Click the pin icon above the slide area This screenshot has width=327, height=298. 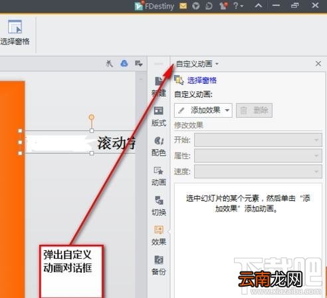109,64
